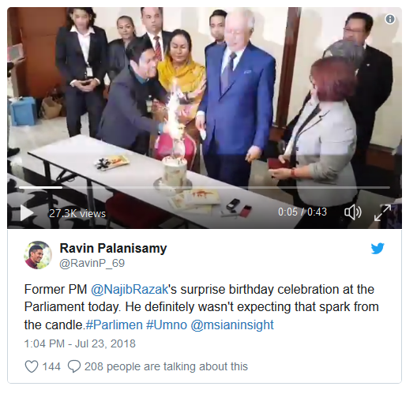Play the embedded tweet video

27,213
